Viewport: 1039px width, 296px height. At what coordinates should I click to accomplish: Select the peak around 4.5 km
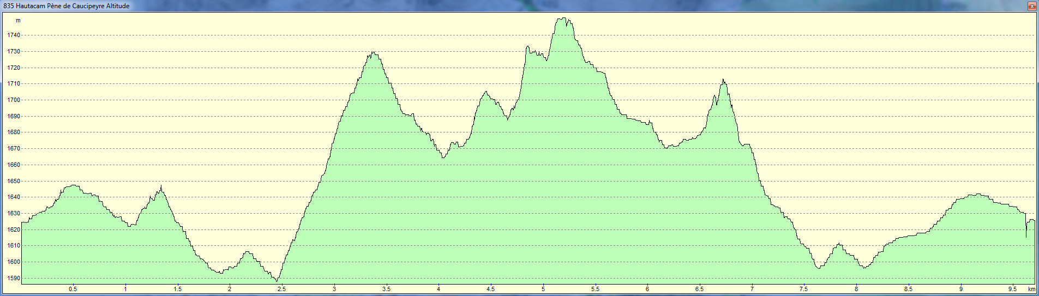pos(485,92)
